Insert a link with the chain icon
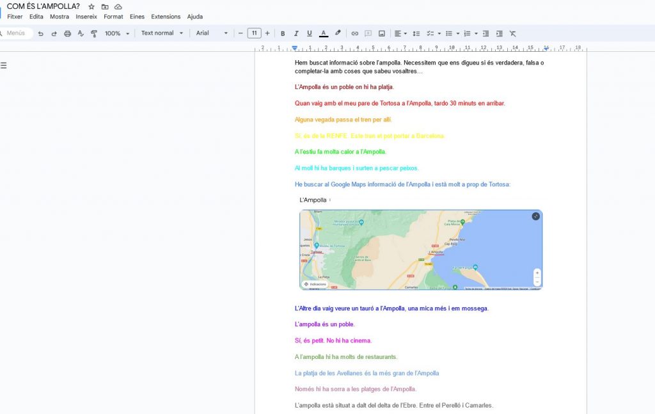655x414 pixels. pyautogui.click(x=354, y=33)
